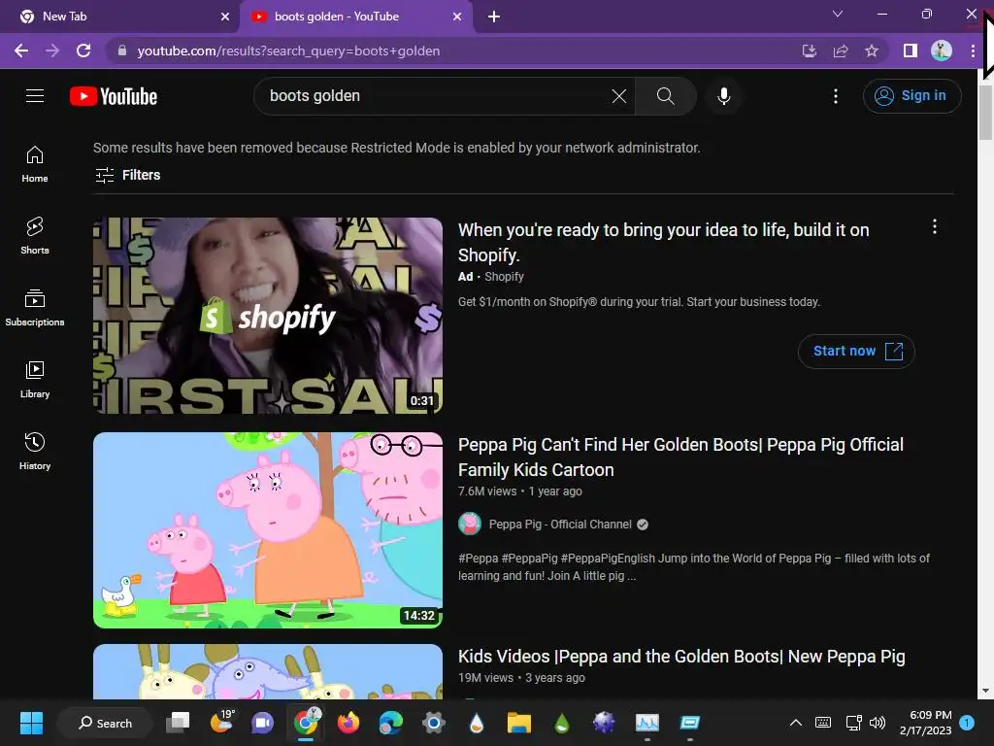Open File Explorer from the taskbar

coord(518,723)
